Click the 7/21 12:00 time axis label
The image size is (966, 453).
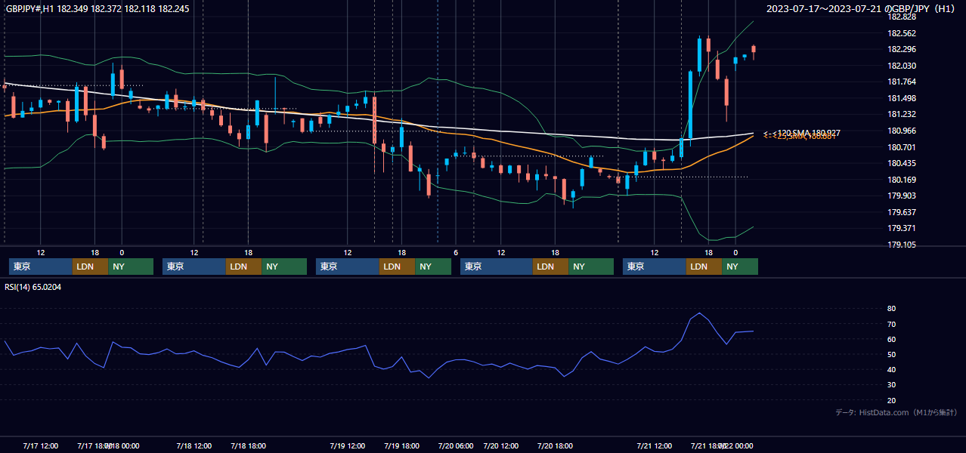point(655,445)
